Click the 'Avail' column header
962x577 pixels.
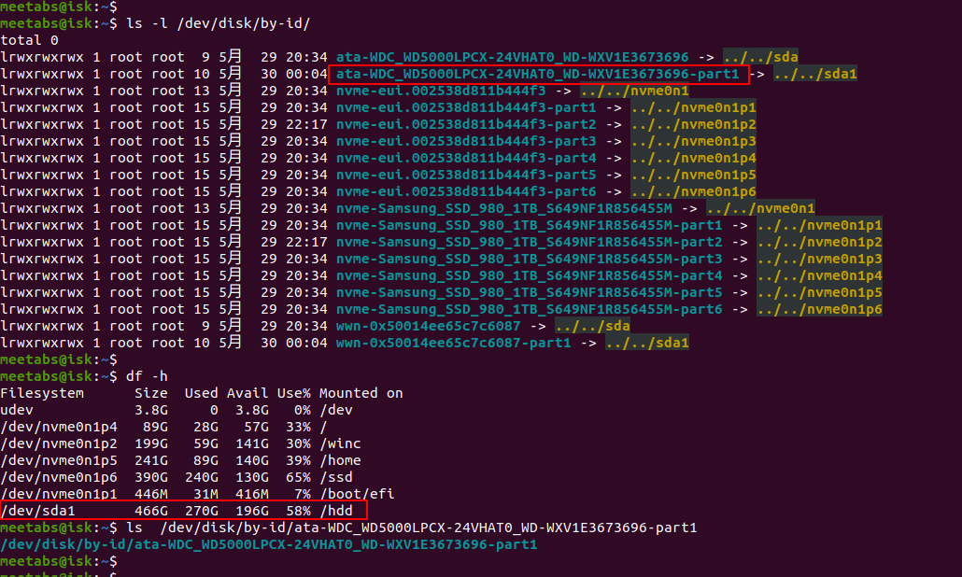248,393
